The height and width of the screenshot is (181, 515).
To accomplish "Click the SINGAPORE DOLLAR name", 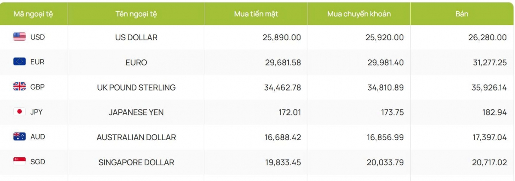I will click(x=136, y=163).
